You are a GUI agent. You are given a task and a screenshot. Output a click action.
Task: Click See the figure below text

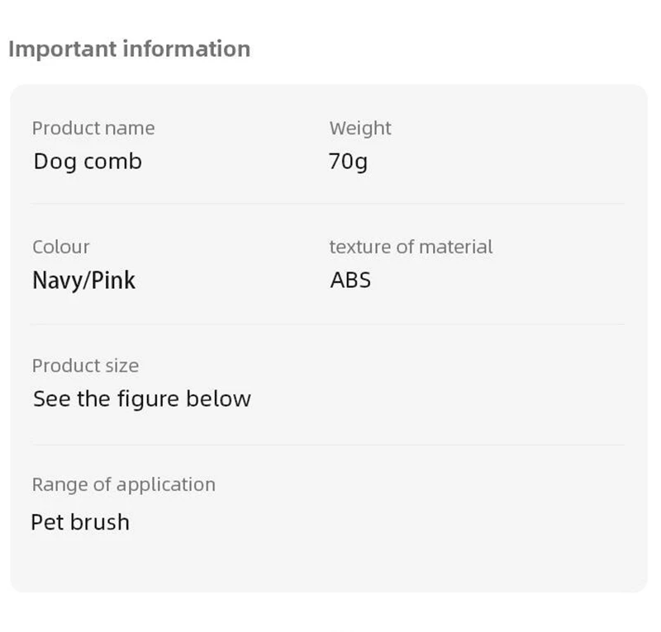click(x=142, y=399)
